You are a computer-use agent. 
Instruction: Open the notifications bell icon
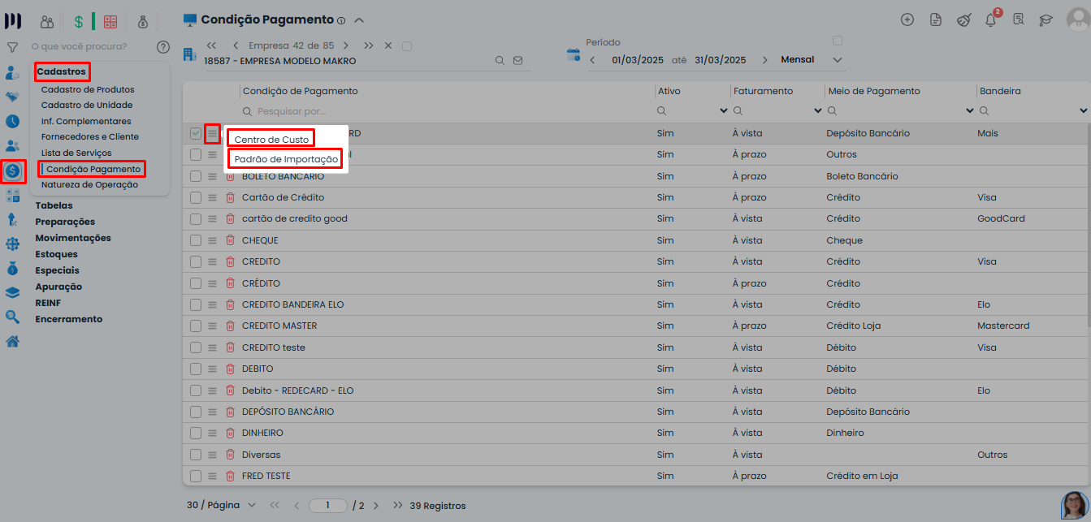coord(990,20)
